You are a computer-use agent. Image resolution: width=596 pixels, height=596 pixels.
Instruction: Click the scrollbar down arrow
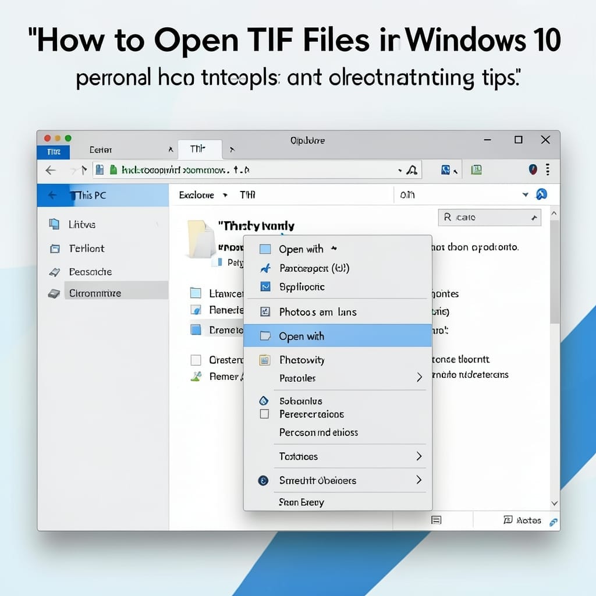pyautogui.click(x=554, y=503)
